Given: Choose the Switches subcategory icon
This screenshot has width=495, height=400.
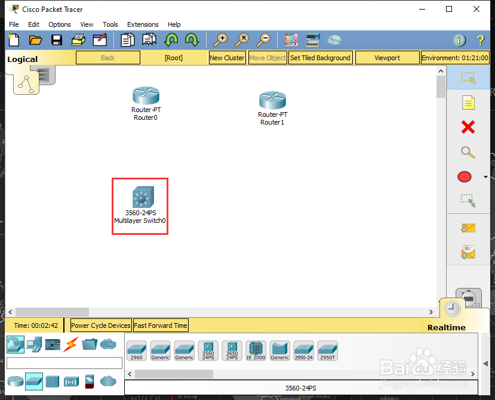Looking at the screenshot, I should 34,382.
